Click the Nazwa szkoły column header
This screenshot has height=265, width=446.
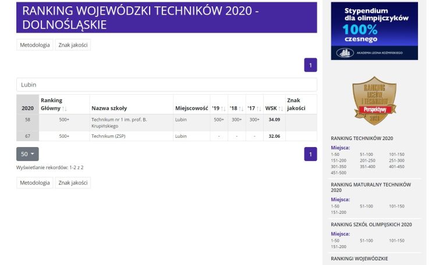click(x=109, y=108)
